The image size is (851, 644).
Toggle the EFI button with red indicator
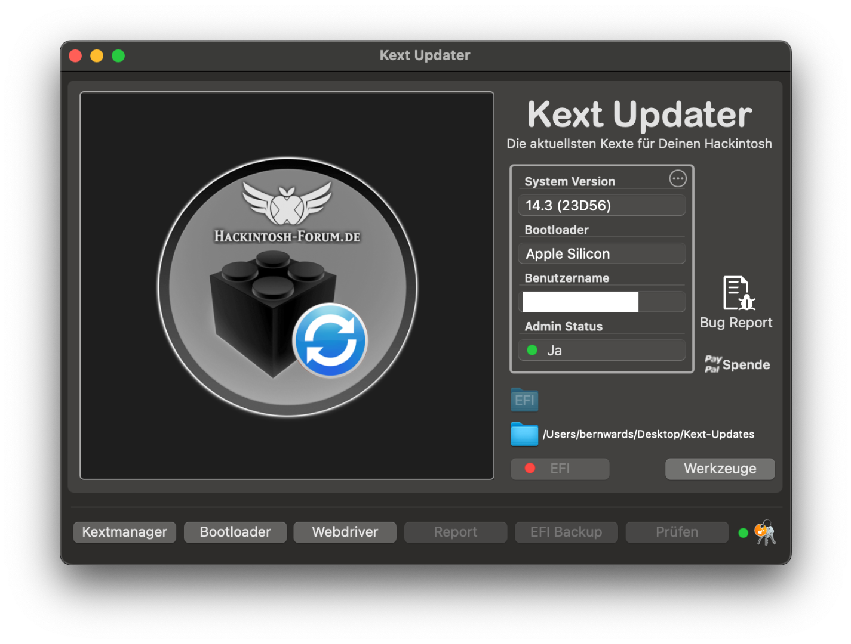560,469
